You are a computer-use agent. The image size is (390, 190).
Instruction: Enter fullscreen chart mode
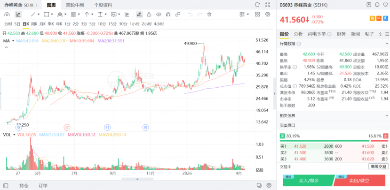click(x=268, y=5)
